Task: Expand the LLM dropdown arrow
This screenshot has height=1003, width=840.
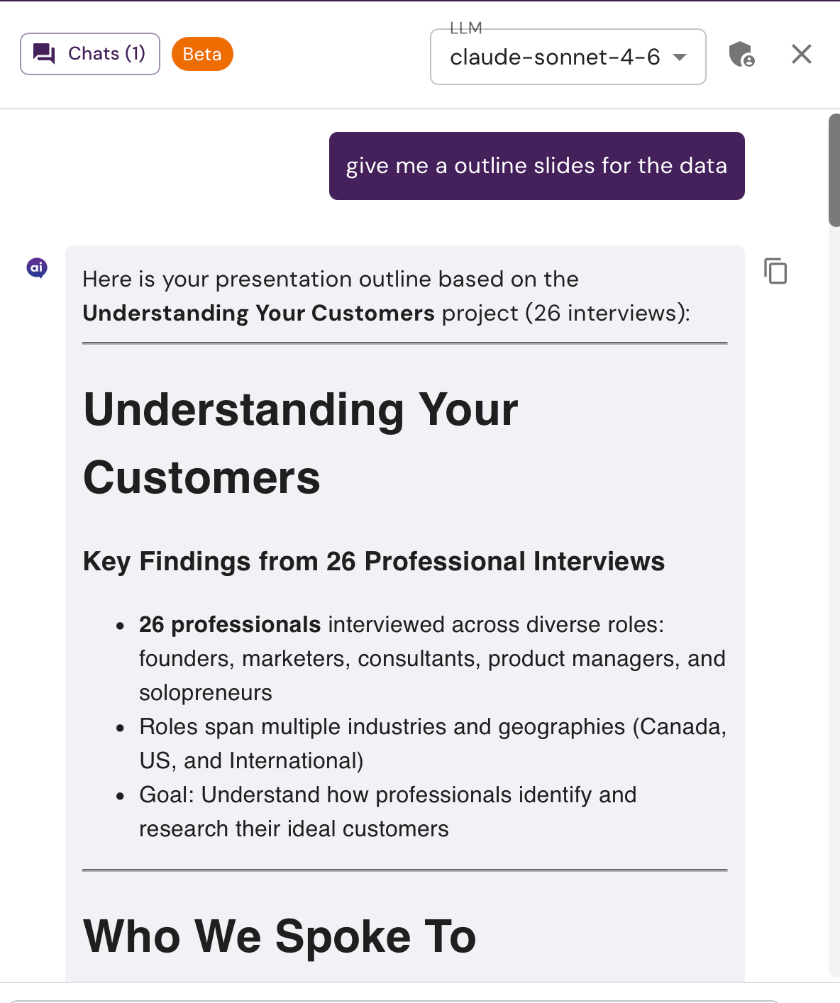Action: tap(680, 57)
